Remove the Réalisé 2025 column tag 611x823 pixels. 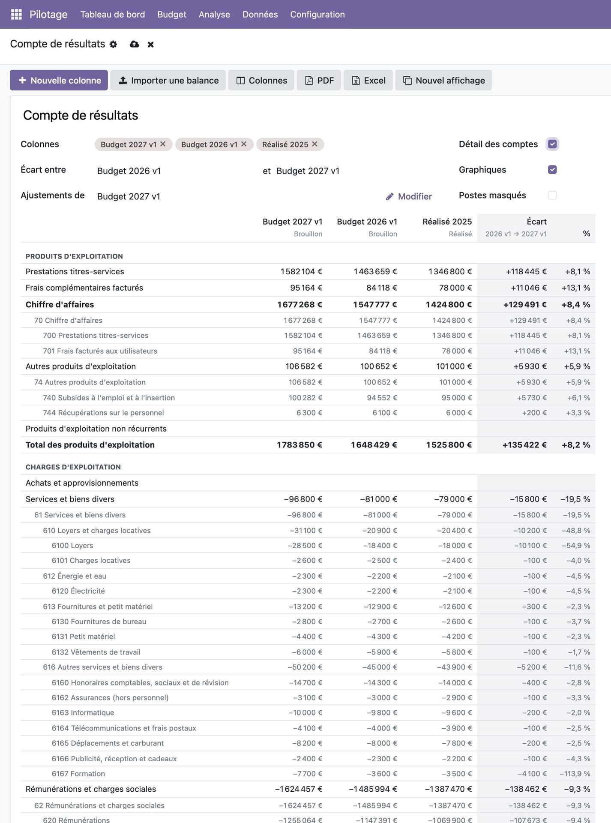pos(314,144)
